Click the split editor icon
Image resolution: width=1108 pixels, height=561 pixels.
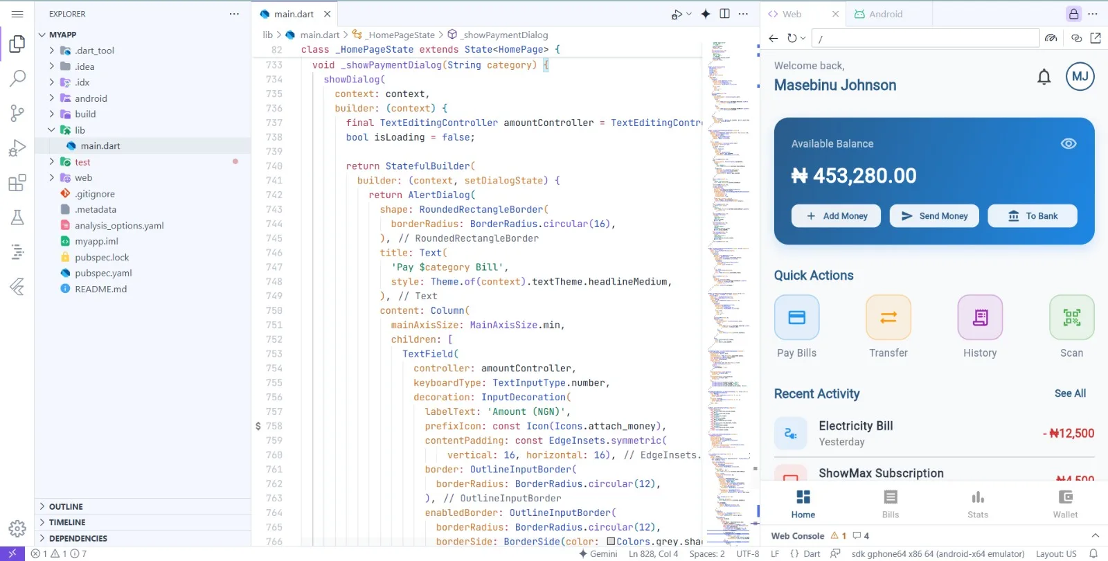point(724,14)
